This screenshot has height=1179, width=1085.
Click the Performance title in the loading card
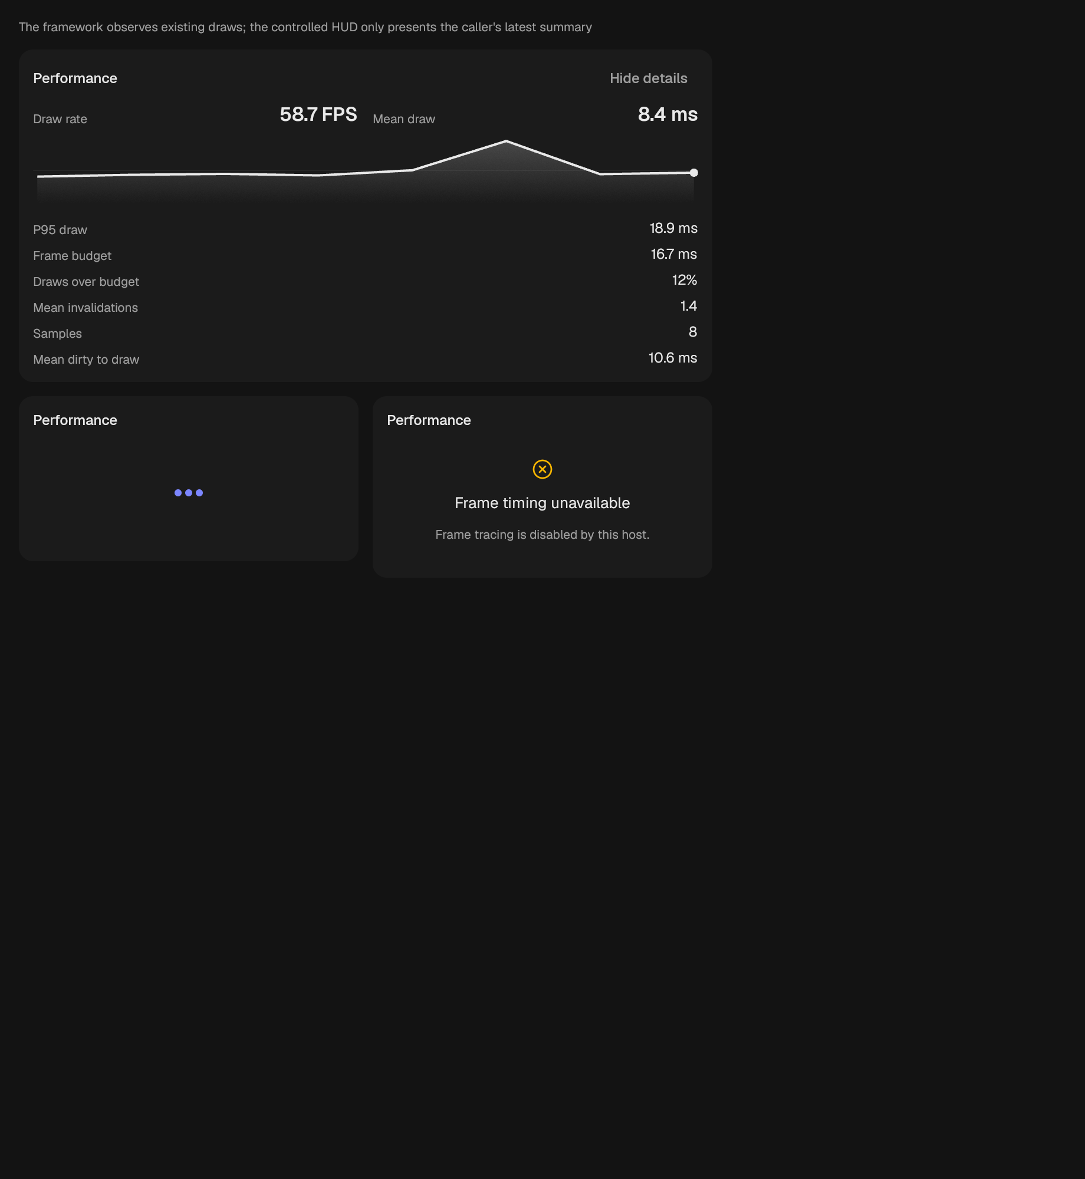click(75, 420)
